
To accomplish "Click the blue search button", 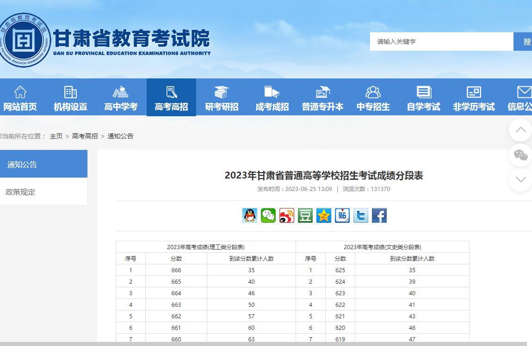I will [523, 42].
